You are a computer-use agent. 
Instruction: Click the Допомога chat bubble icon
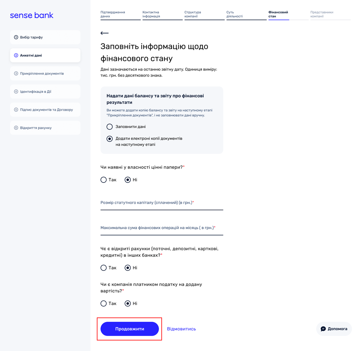pyautogui.click(x=323, y=329)
